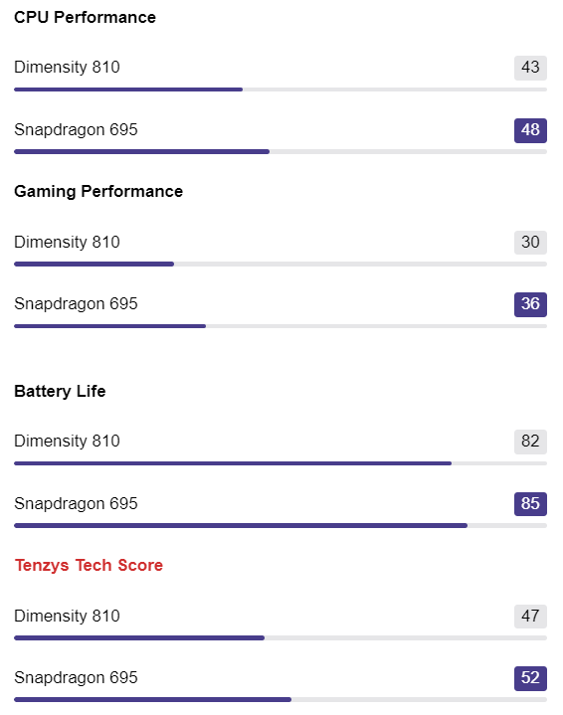Click the Snapdragon 695 battery life bar
The height and width of the screenshot is (715, 563).
click(281, 525)
